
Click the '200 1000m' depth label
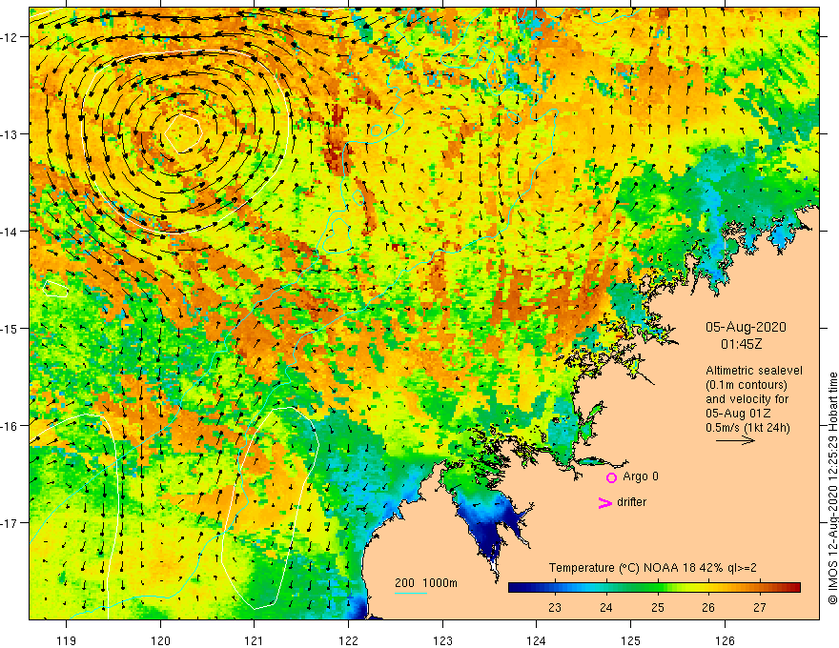(426, 583)
